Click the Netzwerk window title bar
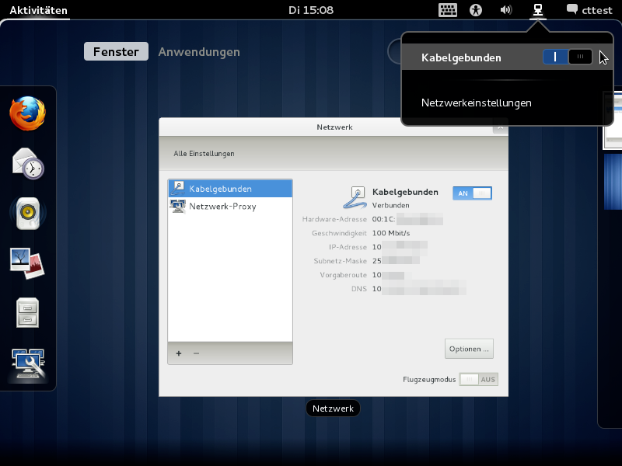Viewport: 622px width, 466px height. 334,127
